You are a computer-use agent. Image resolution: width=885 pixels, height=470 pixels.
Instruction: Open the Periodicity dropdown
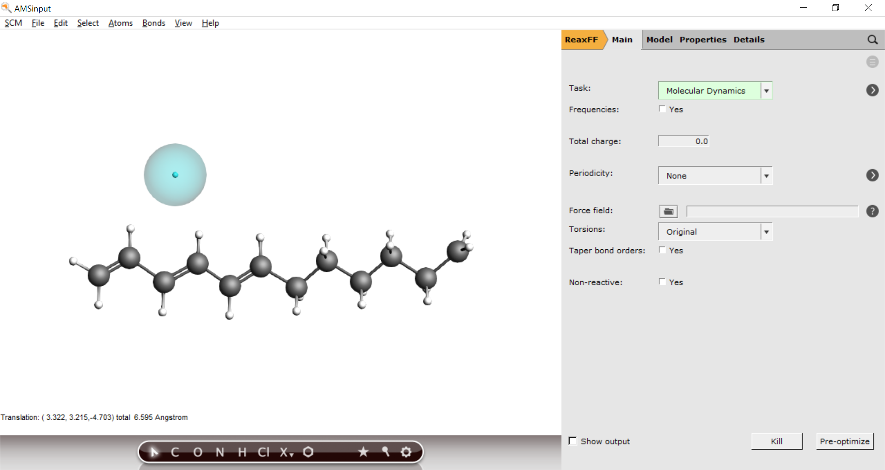coord(715,176)
